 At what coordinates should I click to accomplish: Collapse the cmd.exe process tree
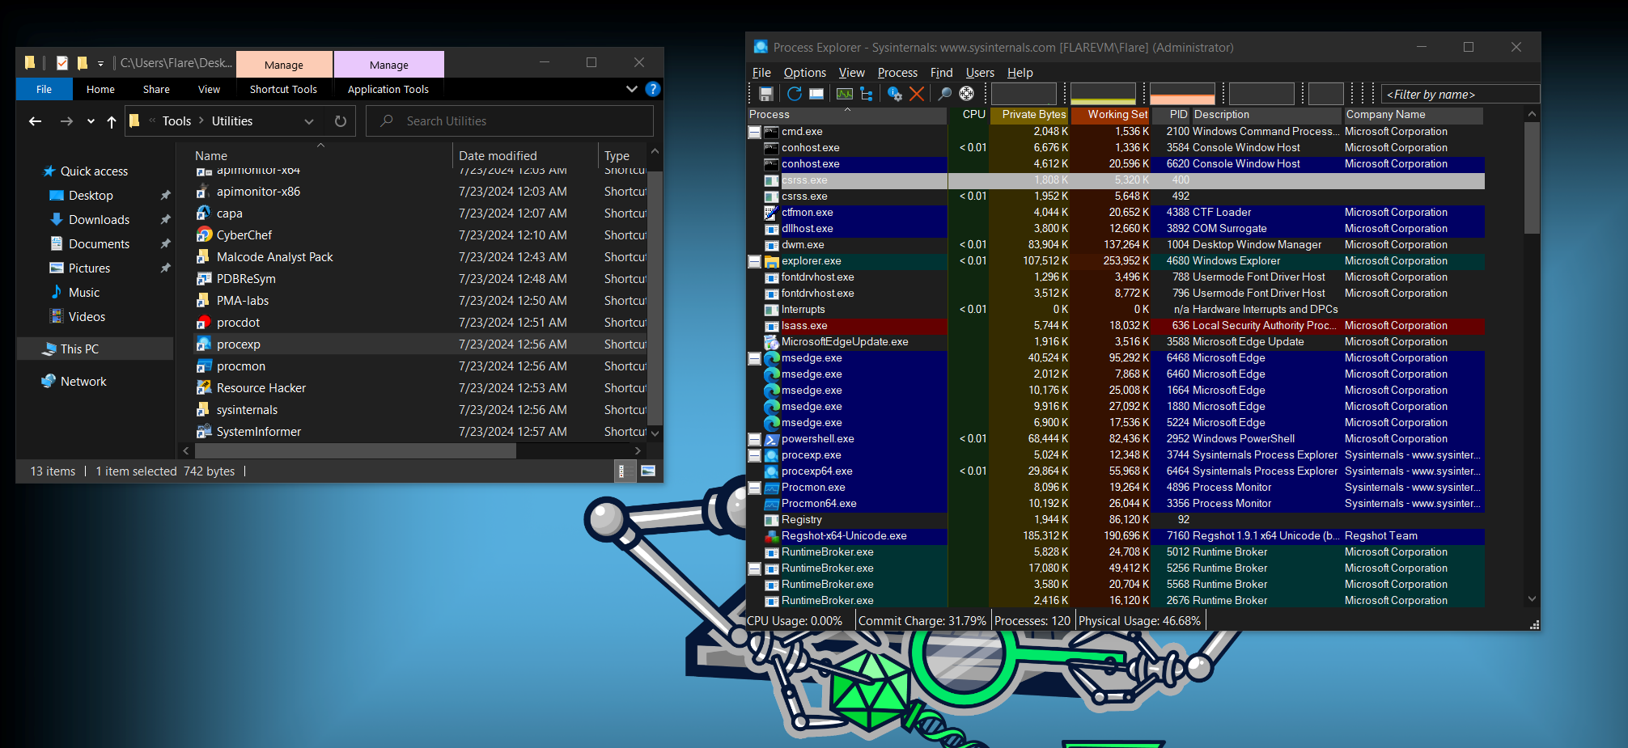pyautogui.click(x=754, y=132)
